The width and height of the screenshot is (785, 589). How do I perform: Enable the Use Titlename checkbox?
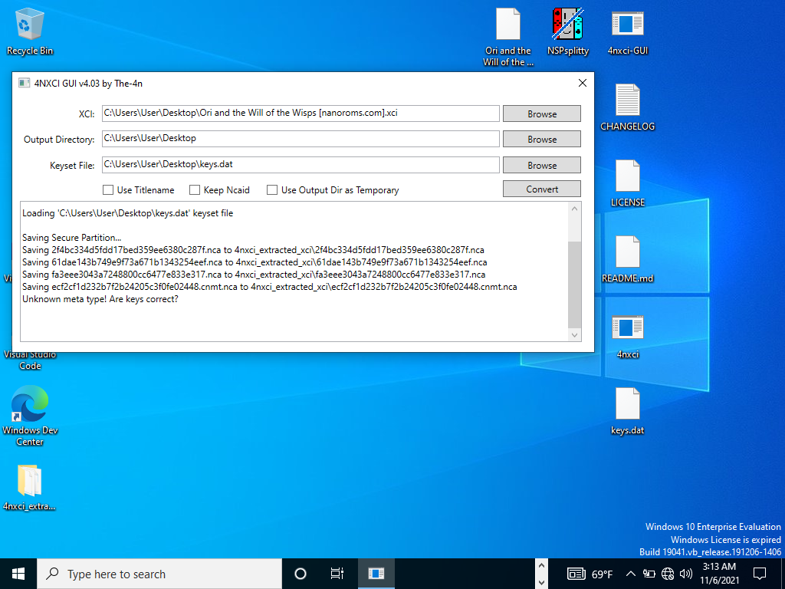107,190
